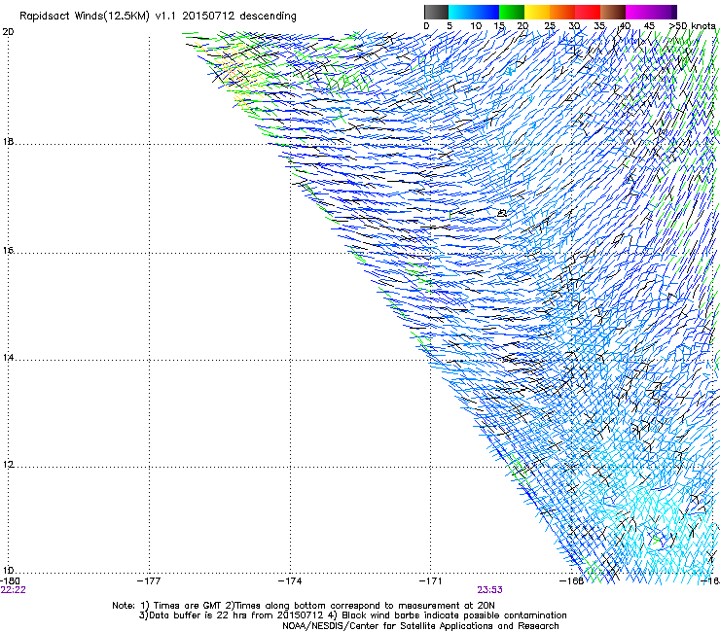
Task: Click the small black symbol near 17N -169.5
Action: (502, 213)
